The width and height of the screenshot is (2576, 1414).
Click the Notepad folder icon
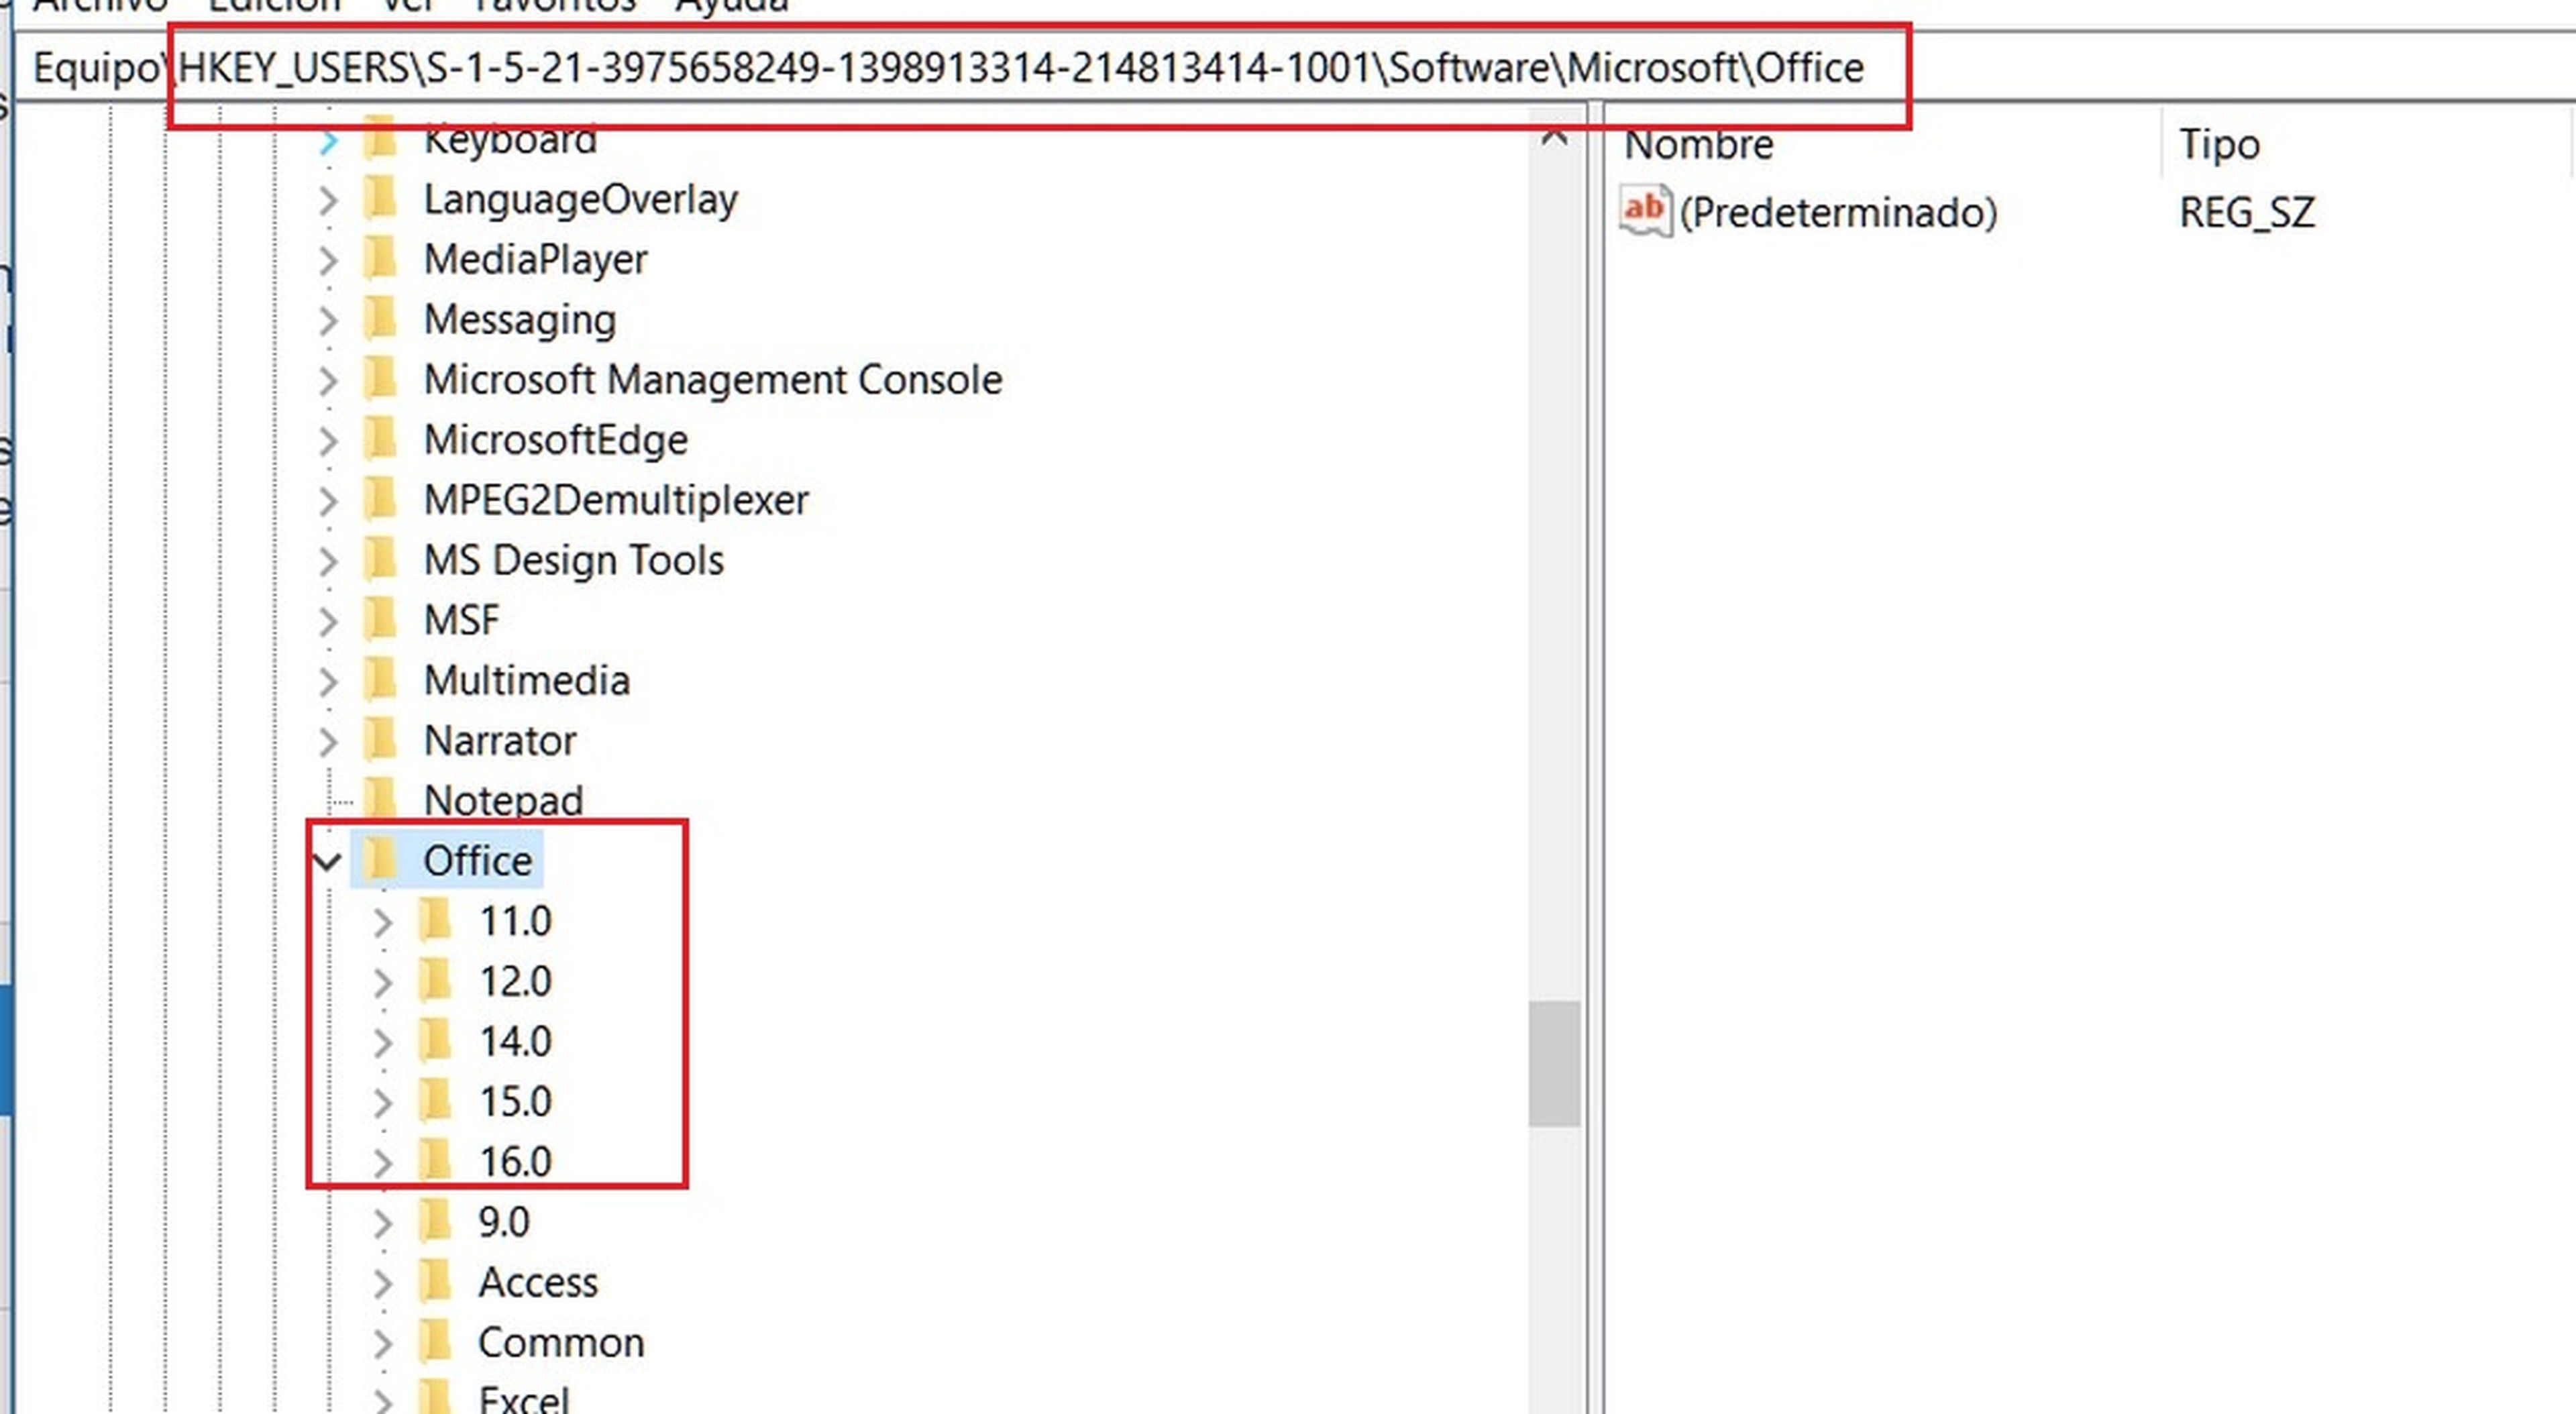(380, 799)
